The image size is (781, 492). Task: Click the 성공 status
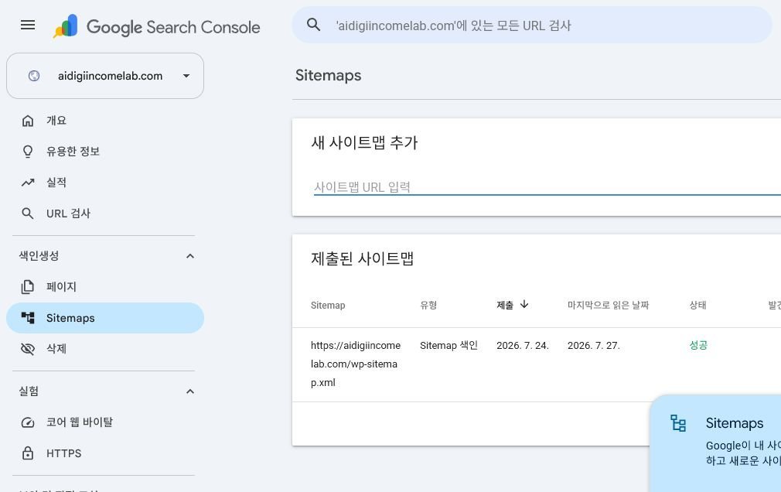(x=698, y=346)
